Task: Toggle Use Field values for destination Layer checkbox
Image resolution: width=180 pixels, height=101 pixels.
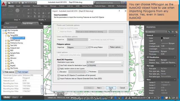Action: tap(58, 65)
